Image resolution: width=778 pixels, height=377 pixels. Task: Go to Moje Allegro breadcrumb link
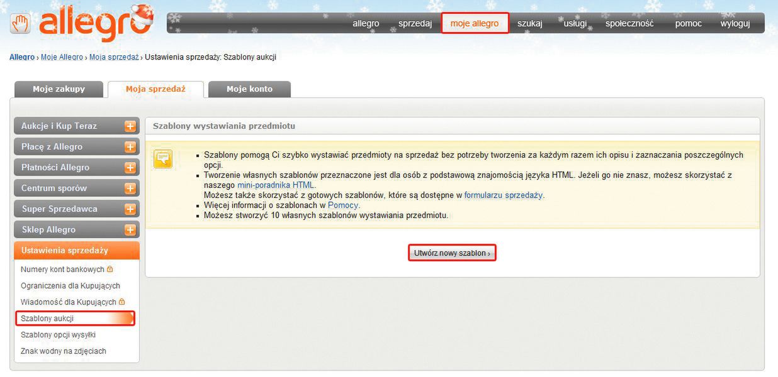point(62,57)
